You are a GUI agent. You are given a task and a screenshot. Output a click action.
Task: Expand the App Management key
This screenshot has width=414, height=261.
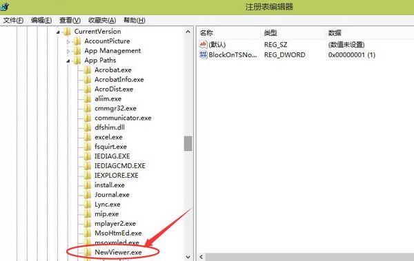coord(68,51)
